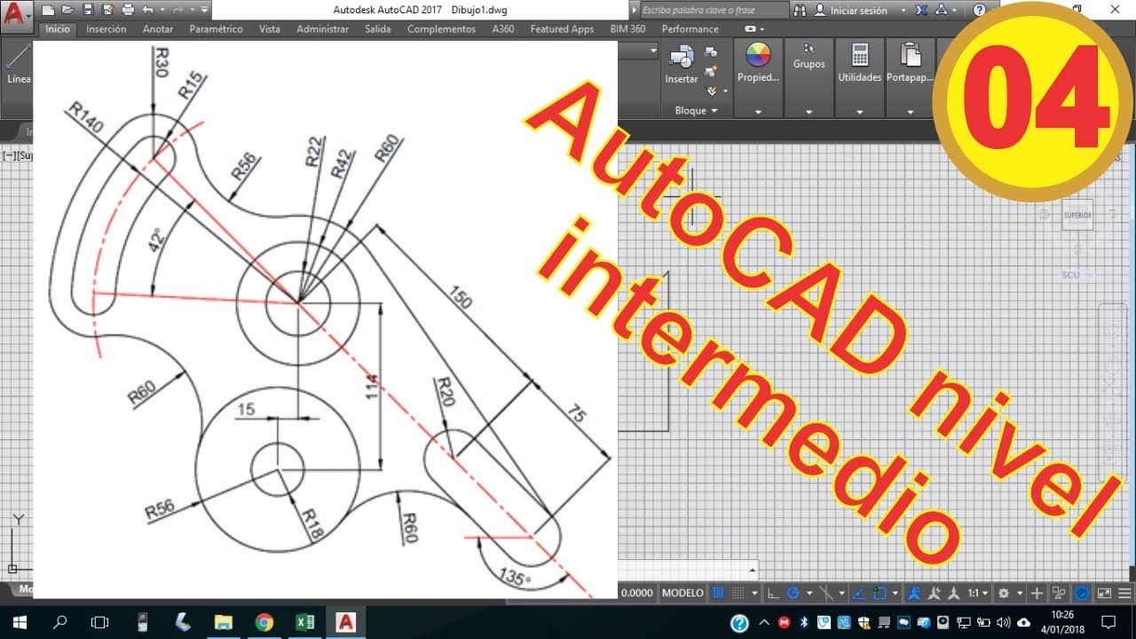Screen dimensions: 1136x639
Task: Select the Línea draw tool
Action: (x=18, y=64)
